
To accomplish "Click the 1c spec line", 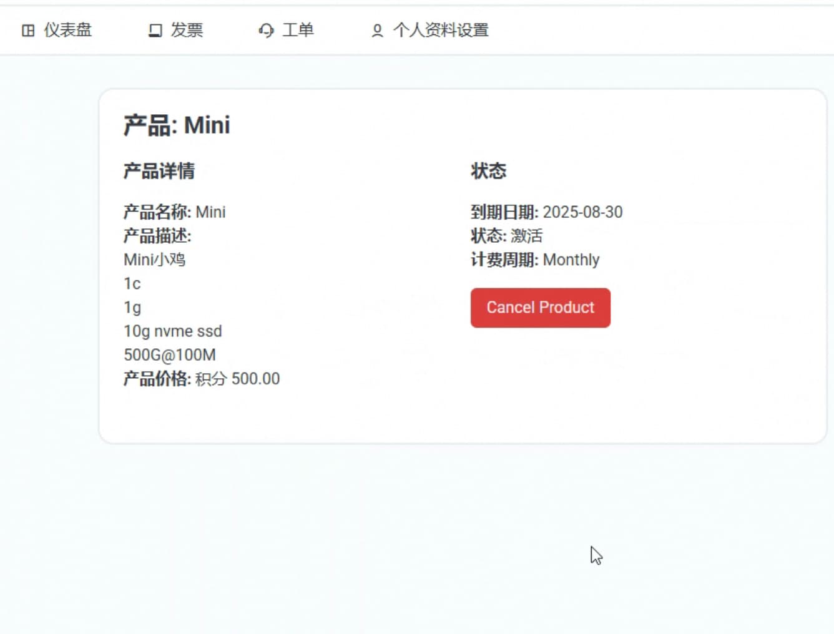I will click(132, 283).
